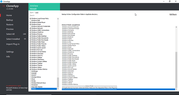This screenshot has height=95, width=179.
Task: Click the 'no administrative rights' warning
Action: coord(14,86)
